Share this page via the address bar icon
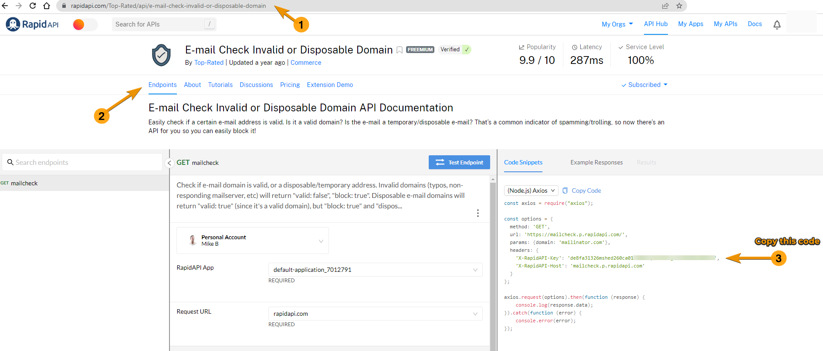The height and width of the screenshot is (351, 823). pyautogui.click(x=665, y=6)
